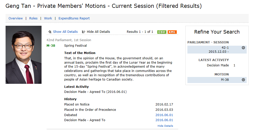This screenshot has height=132, width=253.
Task: Remove the M-38 motion filter via X icon
Action: click(243, 80)
